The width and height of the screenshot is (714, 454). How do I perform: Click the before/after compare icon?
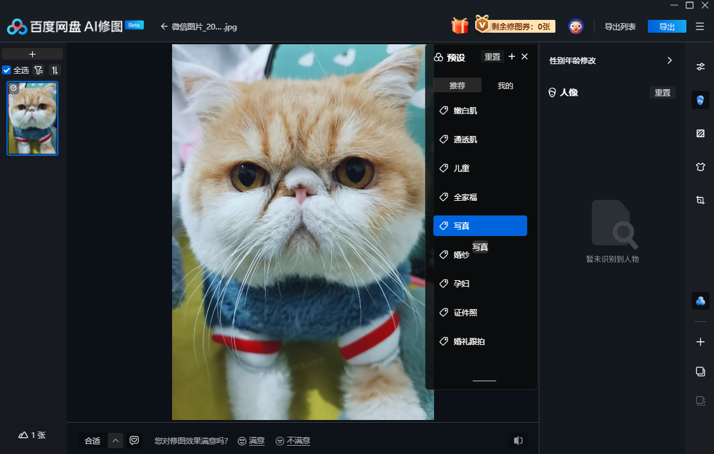pyautogui.click(x=518, y=441)
